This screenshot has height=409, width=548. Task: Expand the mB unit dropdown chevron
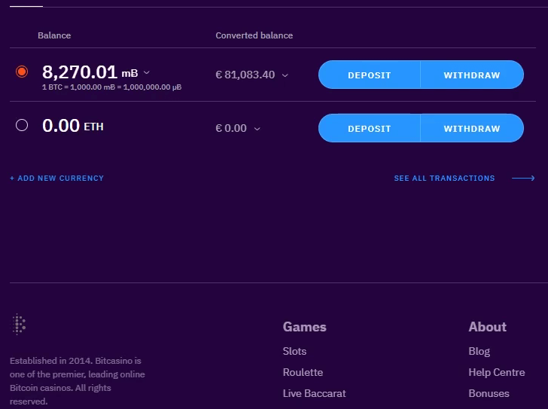coord(147,73)
